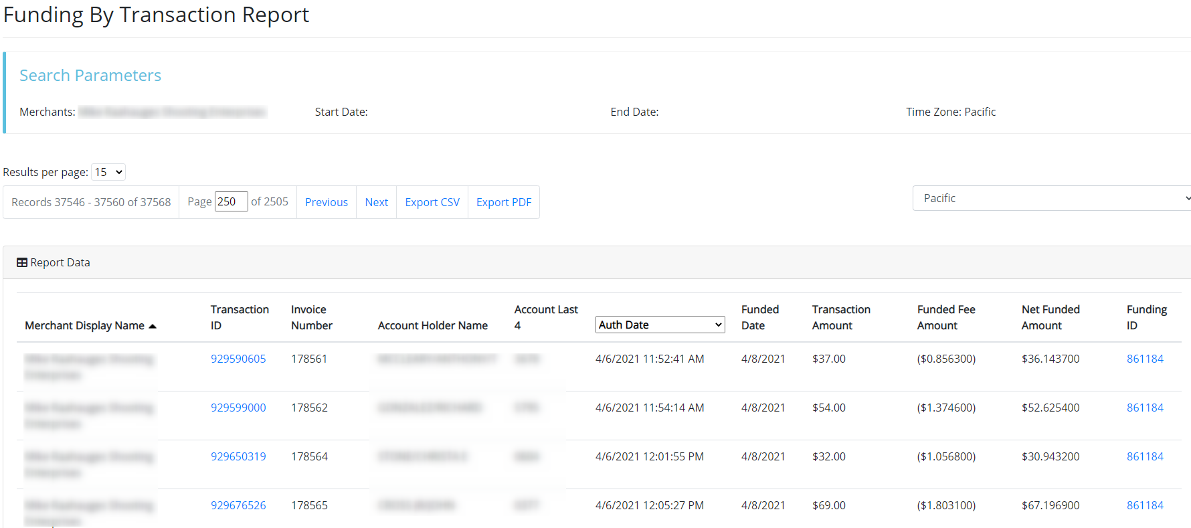Select auth date 4/6/2021 11:52:41 AM
The height and width of the screenshot is (528, 1191).
[650, 359]
